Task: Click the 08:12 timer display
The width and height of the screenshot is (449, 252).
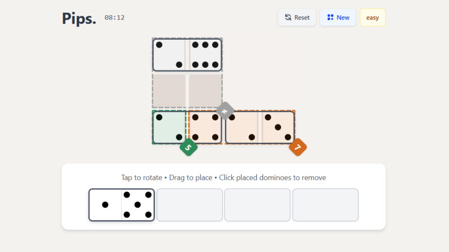Action: tap(114, 18)
